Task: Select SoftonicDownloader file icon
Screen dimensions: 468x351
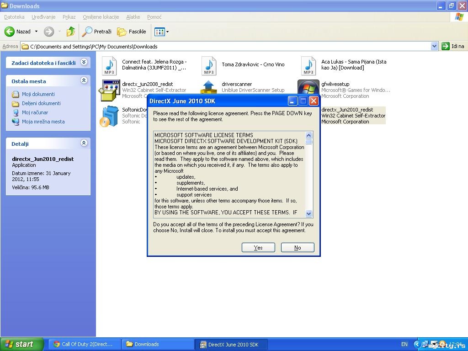Action: (109, 116)
